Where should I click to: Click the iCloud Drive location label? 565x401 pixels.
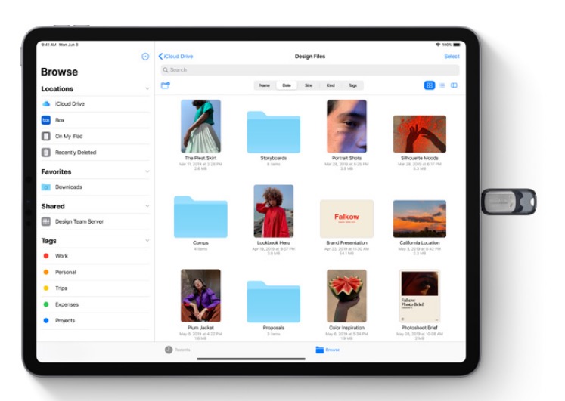click(x=70, y=104)
